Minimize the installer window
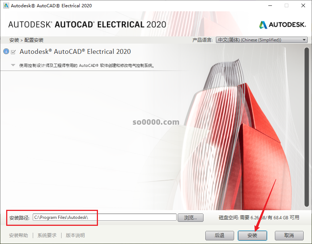The height and width of the screenshot is (244, 312). pos(270,5)
